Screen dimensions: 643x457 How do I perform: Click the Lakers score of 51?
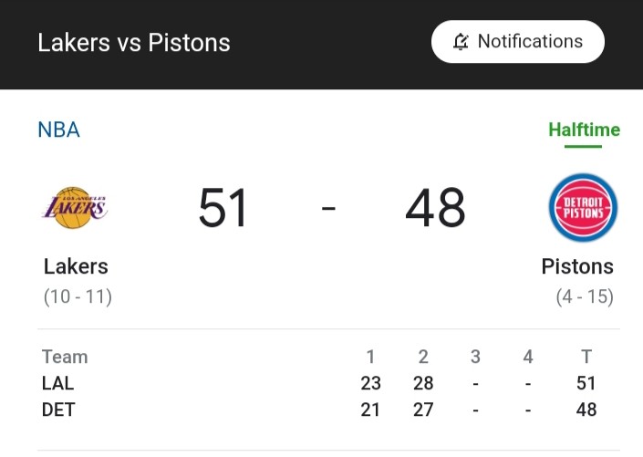(223, 207)
